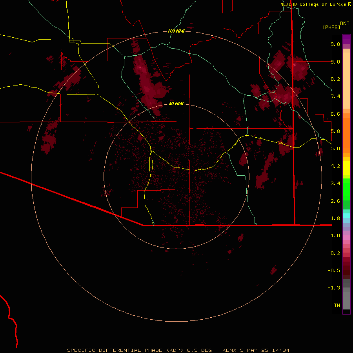Click the [PHAS] legend heading

[331, 27]
